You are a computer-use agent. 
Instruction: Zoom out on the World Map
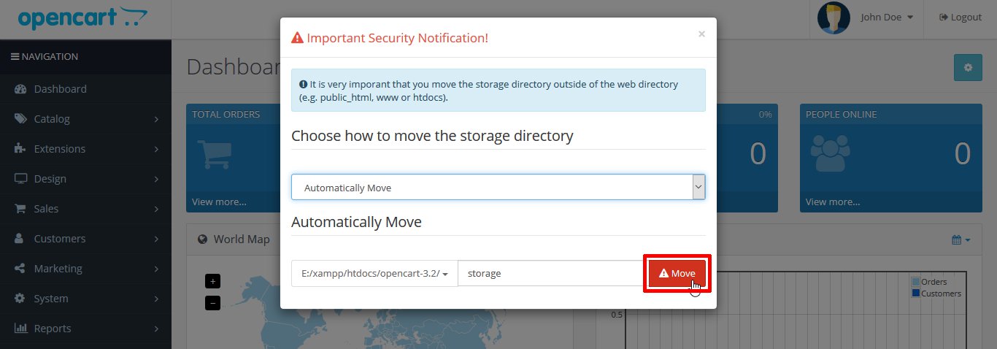click(x=212, y=303)
